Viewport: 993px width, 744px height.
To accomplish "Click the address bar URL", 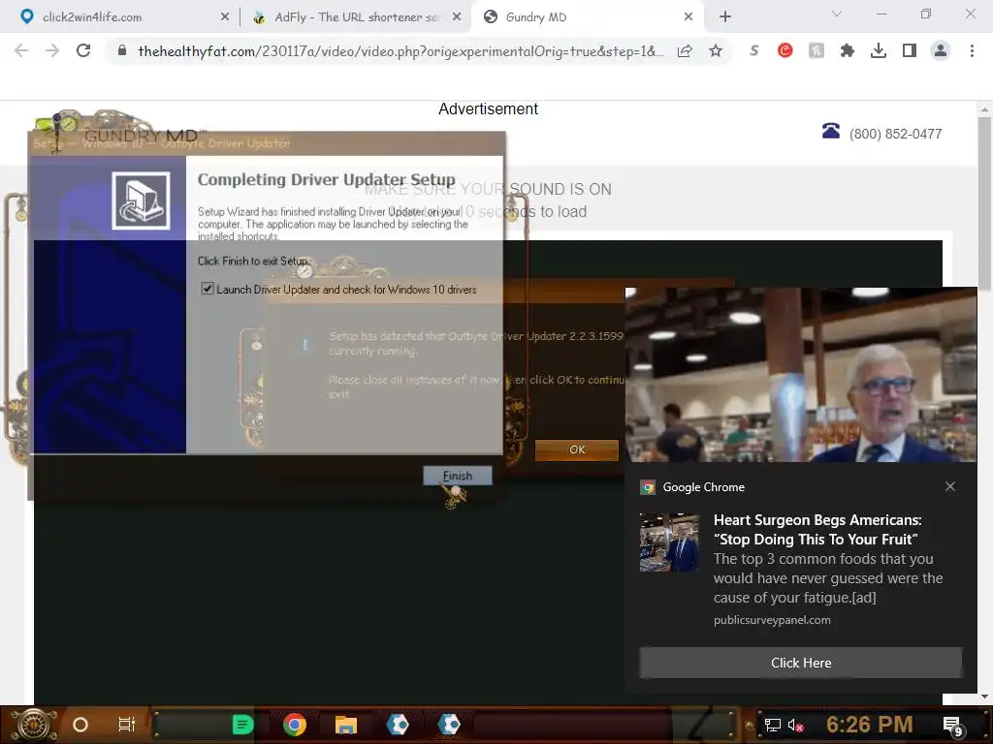I will point(400,51).
